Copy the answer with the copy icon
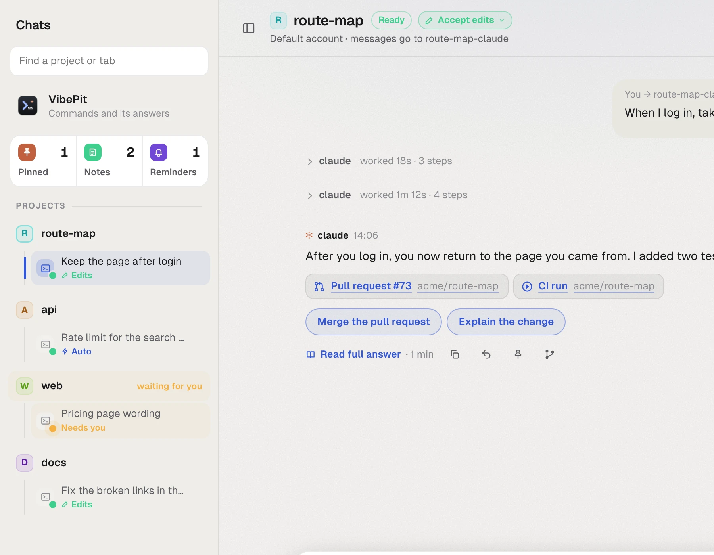 click(x=455, y=354)
